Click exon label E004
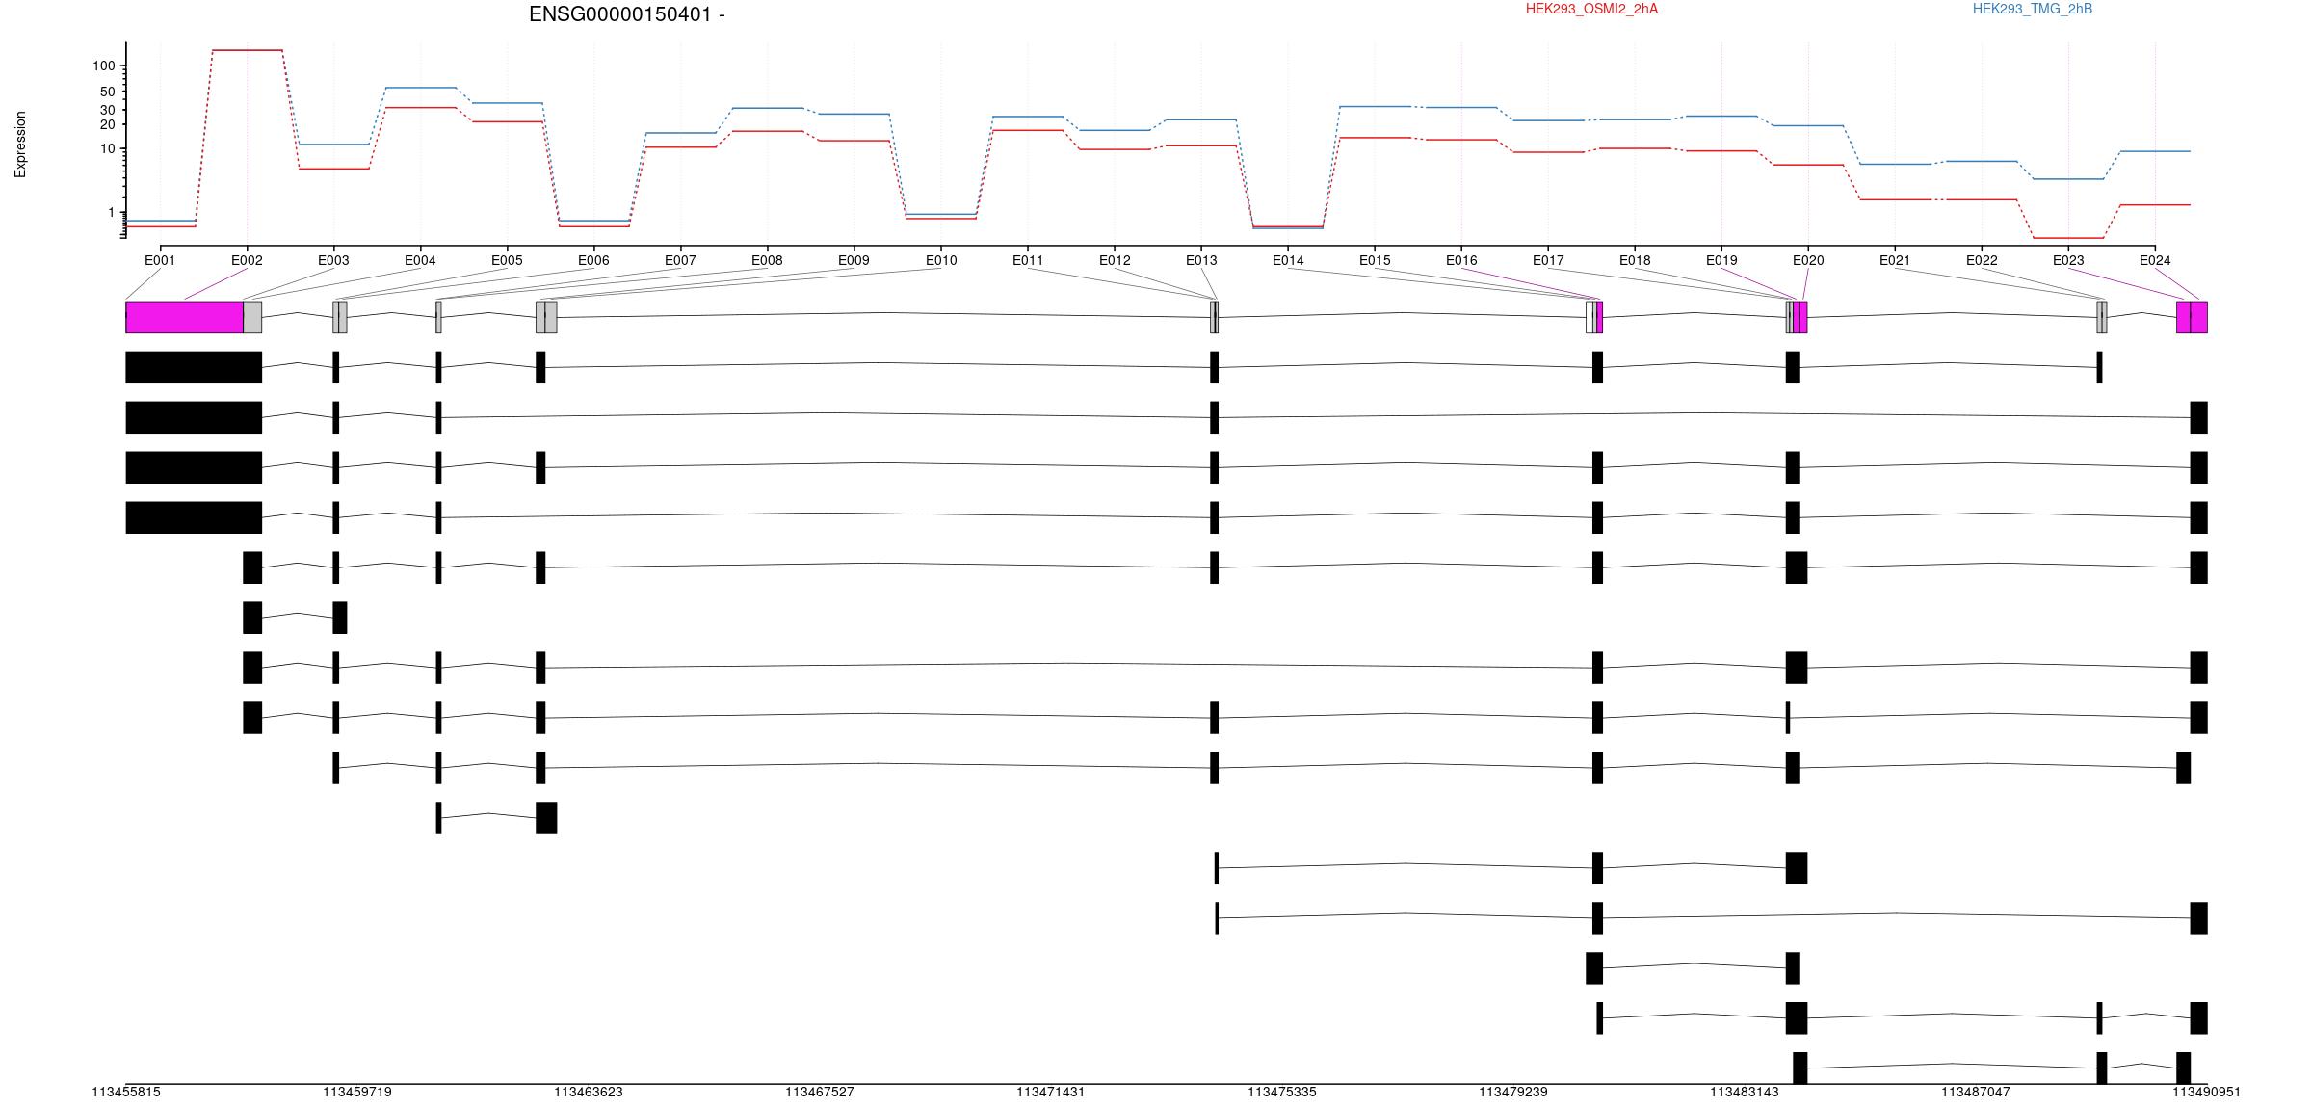Viewport: 2312px width, 1108px height. click(420, 260)
